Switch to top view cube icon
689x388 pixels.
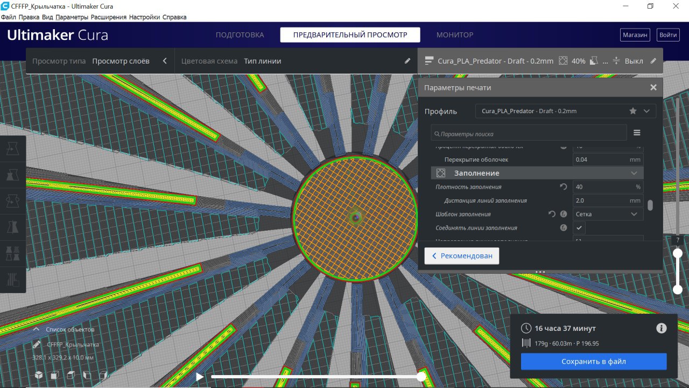[x=71, y=375]
